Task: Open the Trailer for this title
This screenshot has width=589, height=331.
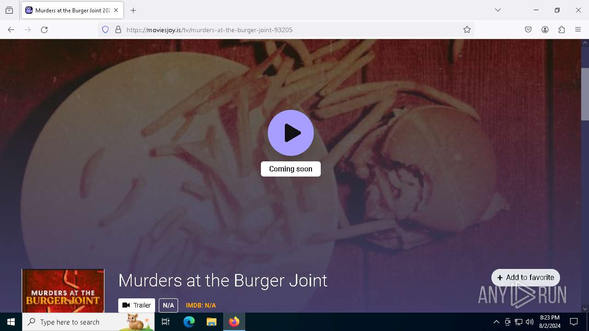Action: coord(137,305)
